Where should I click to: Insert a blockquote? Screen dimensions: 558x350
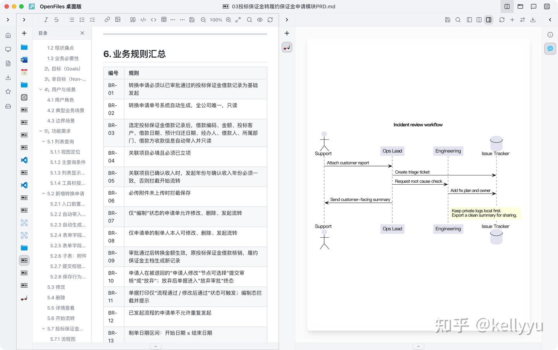(x=133, y=20)
